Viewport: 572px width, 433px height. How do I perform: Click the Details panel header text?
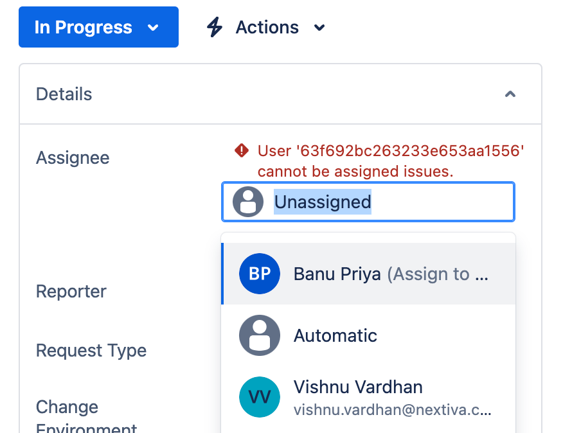pyautogui.click(x=64, y=94)
